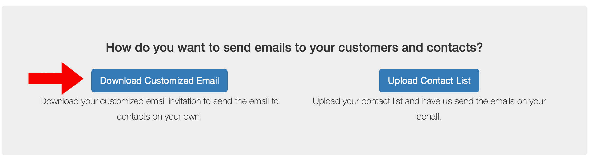
Task: Click the red arrow pointing right
Action: [56, 78]
